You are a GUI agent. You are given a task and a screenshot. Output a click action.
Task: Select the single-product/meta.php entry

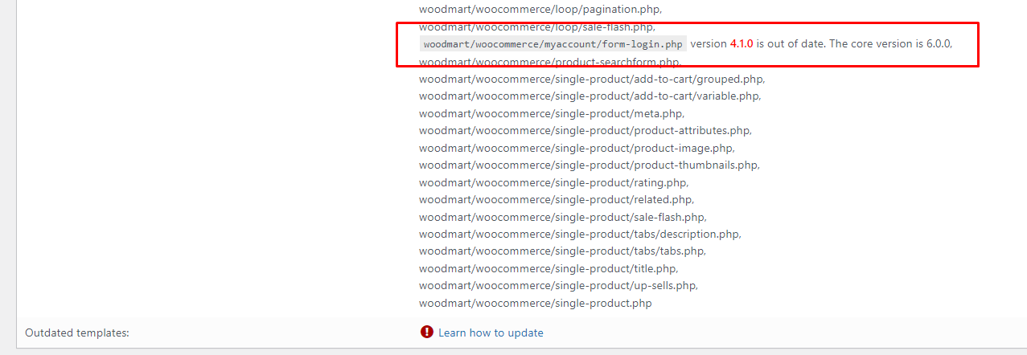(x=552, y=113)
